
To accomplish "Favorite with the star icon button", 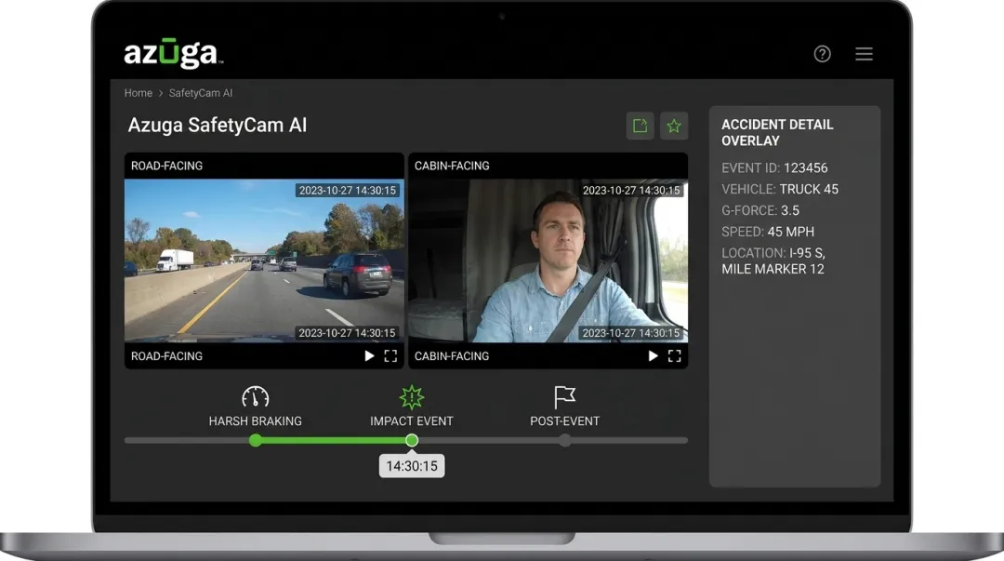I will (674, 126).
